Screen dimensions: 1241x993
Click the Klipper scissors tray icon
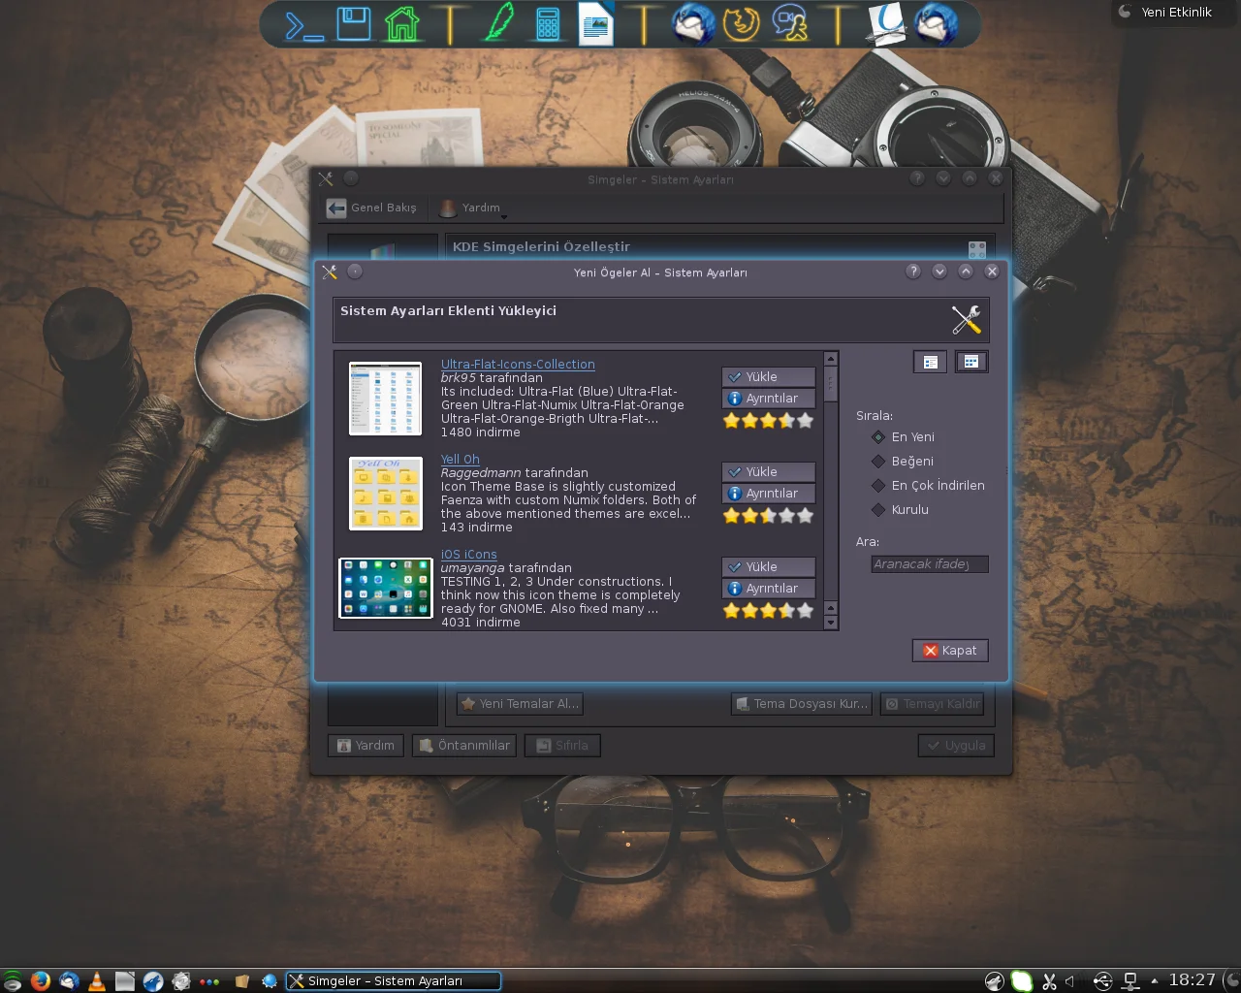point(1049,981)
